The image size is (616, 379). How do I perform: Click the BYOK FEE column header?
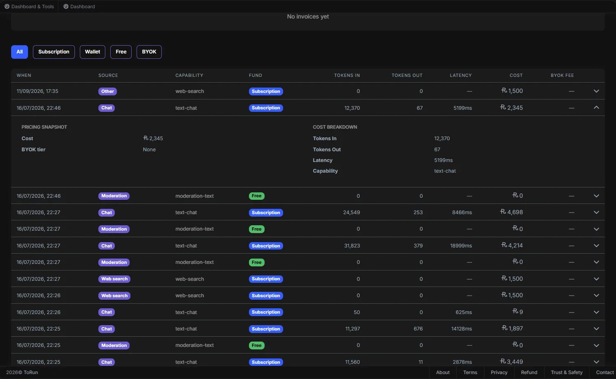pyautogui.click(x=563, y=76)
